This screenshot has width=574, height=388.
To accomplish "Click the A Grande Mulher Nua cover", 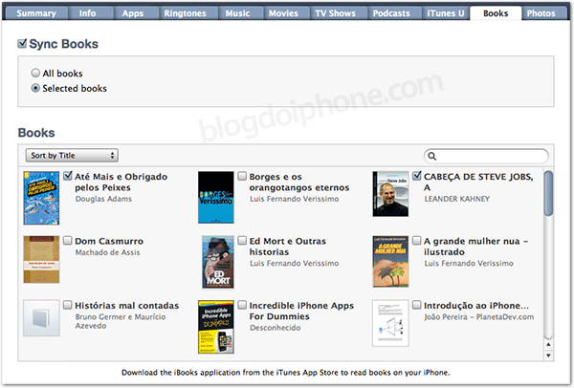I will tap(390, 262).
